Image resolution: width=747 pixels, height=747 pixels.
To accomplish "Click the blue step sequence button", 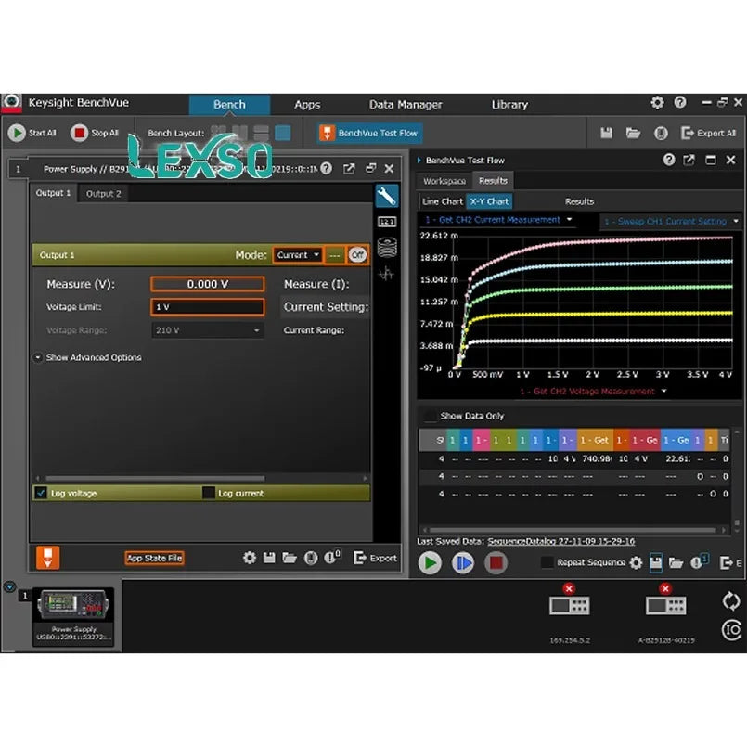I will click(463, 562).
